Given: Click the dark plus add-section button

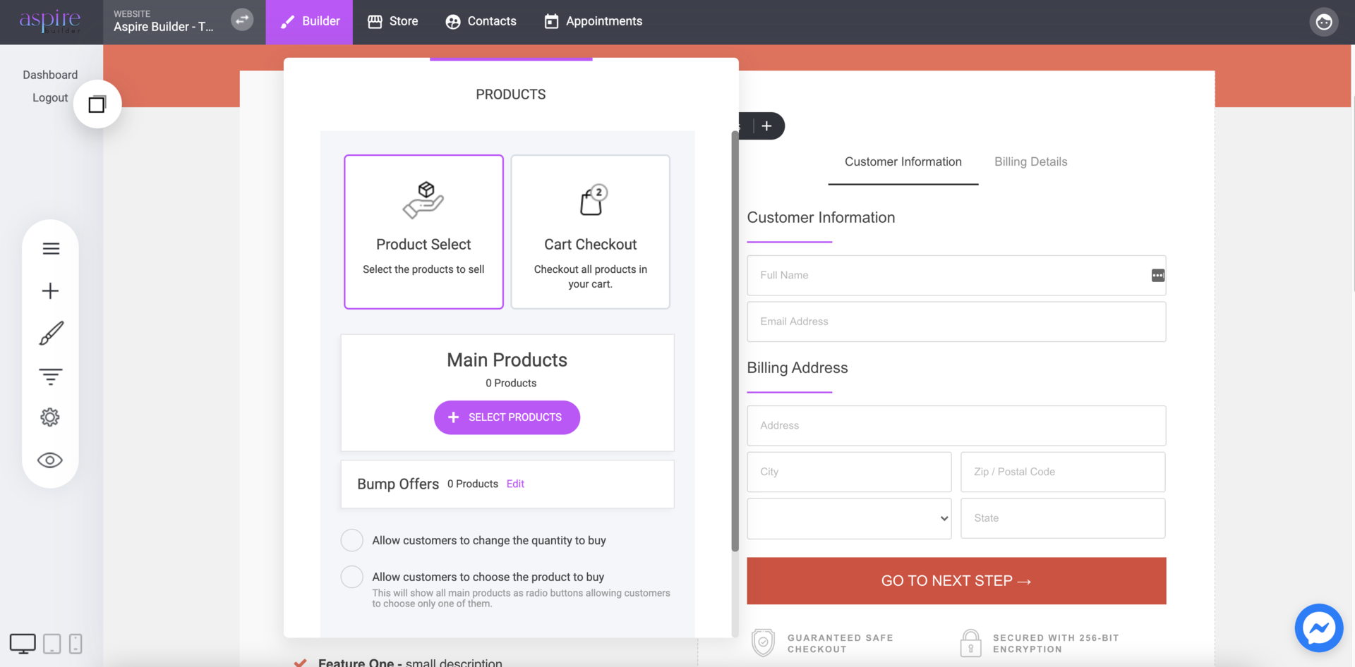Looking at the screenshot, I should click(x=766, y=126).
